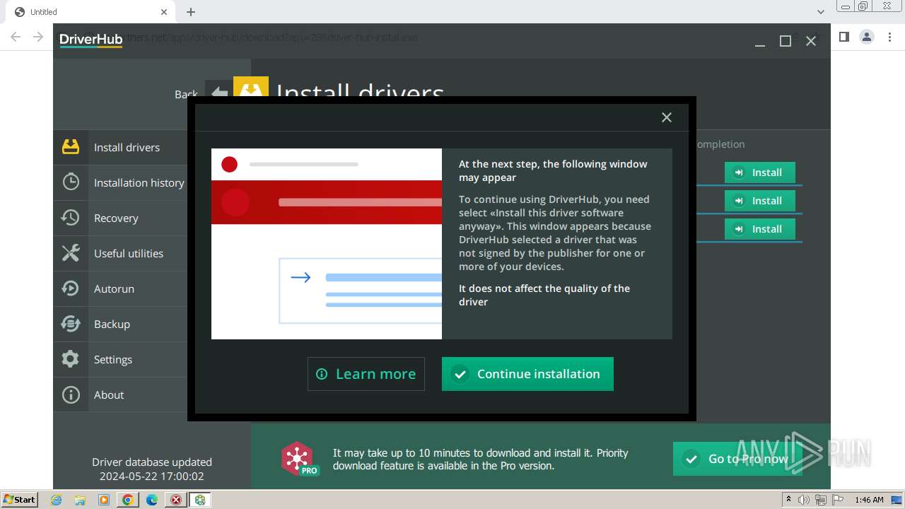905x509 pixels.
Task: Close the Untitled browser tab
Action: point(164,12)
